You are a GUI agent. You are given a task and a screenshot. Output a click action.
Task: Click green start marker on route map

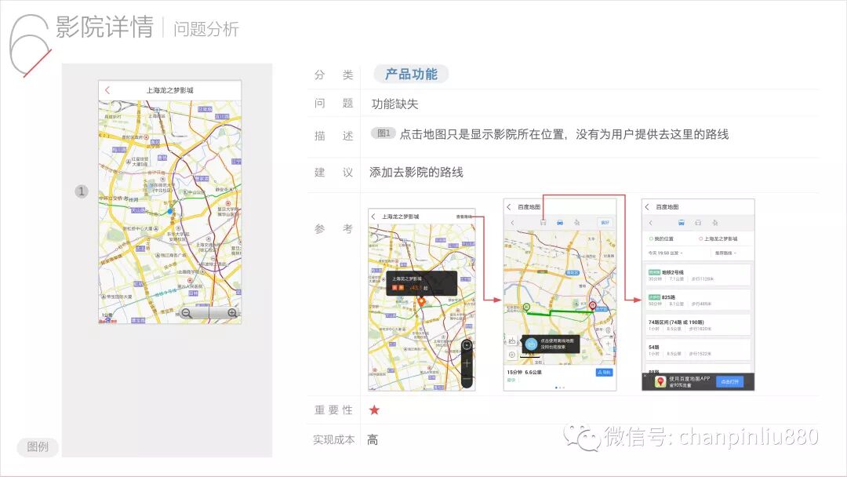527,308
